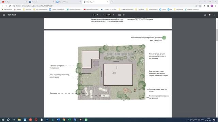Click the 100% zoom level field

(x=108, y=15)
